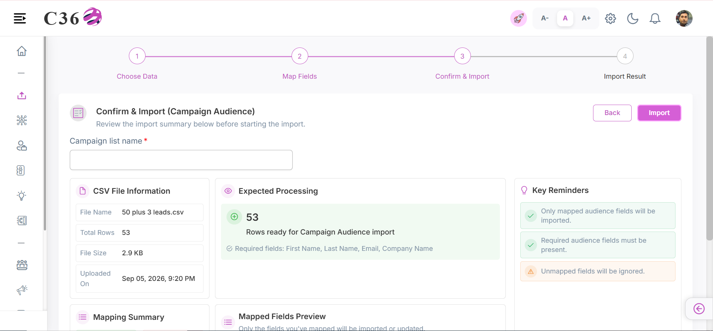Click the CSV File Information document icon

(x=82, y=191)
